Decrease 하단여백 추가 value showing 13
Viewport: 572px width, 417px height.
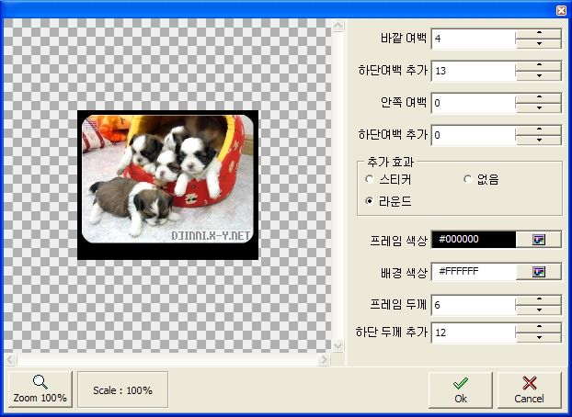click(539, 76)
